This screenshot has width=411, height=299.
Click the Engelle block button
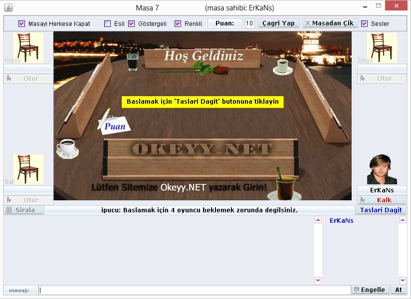(x=370, y=290)
